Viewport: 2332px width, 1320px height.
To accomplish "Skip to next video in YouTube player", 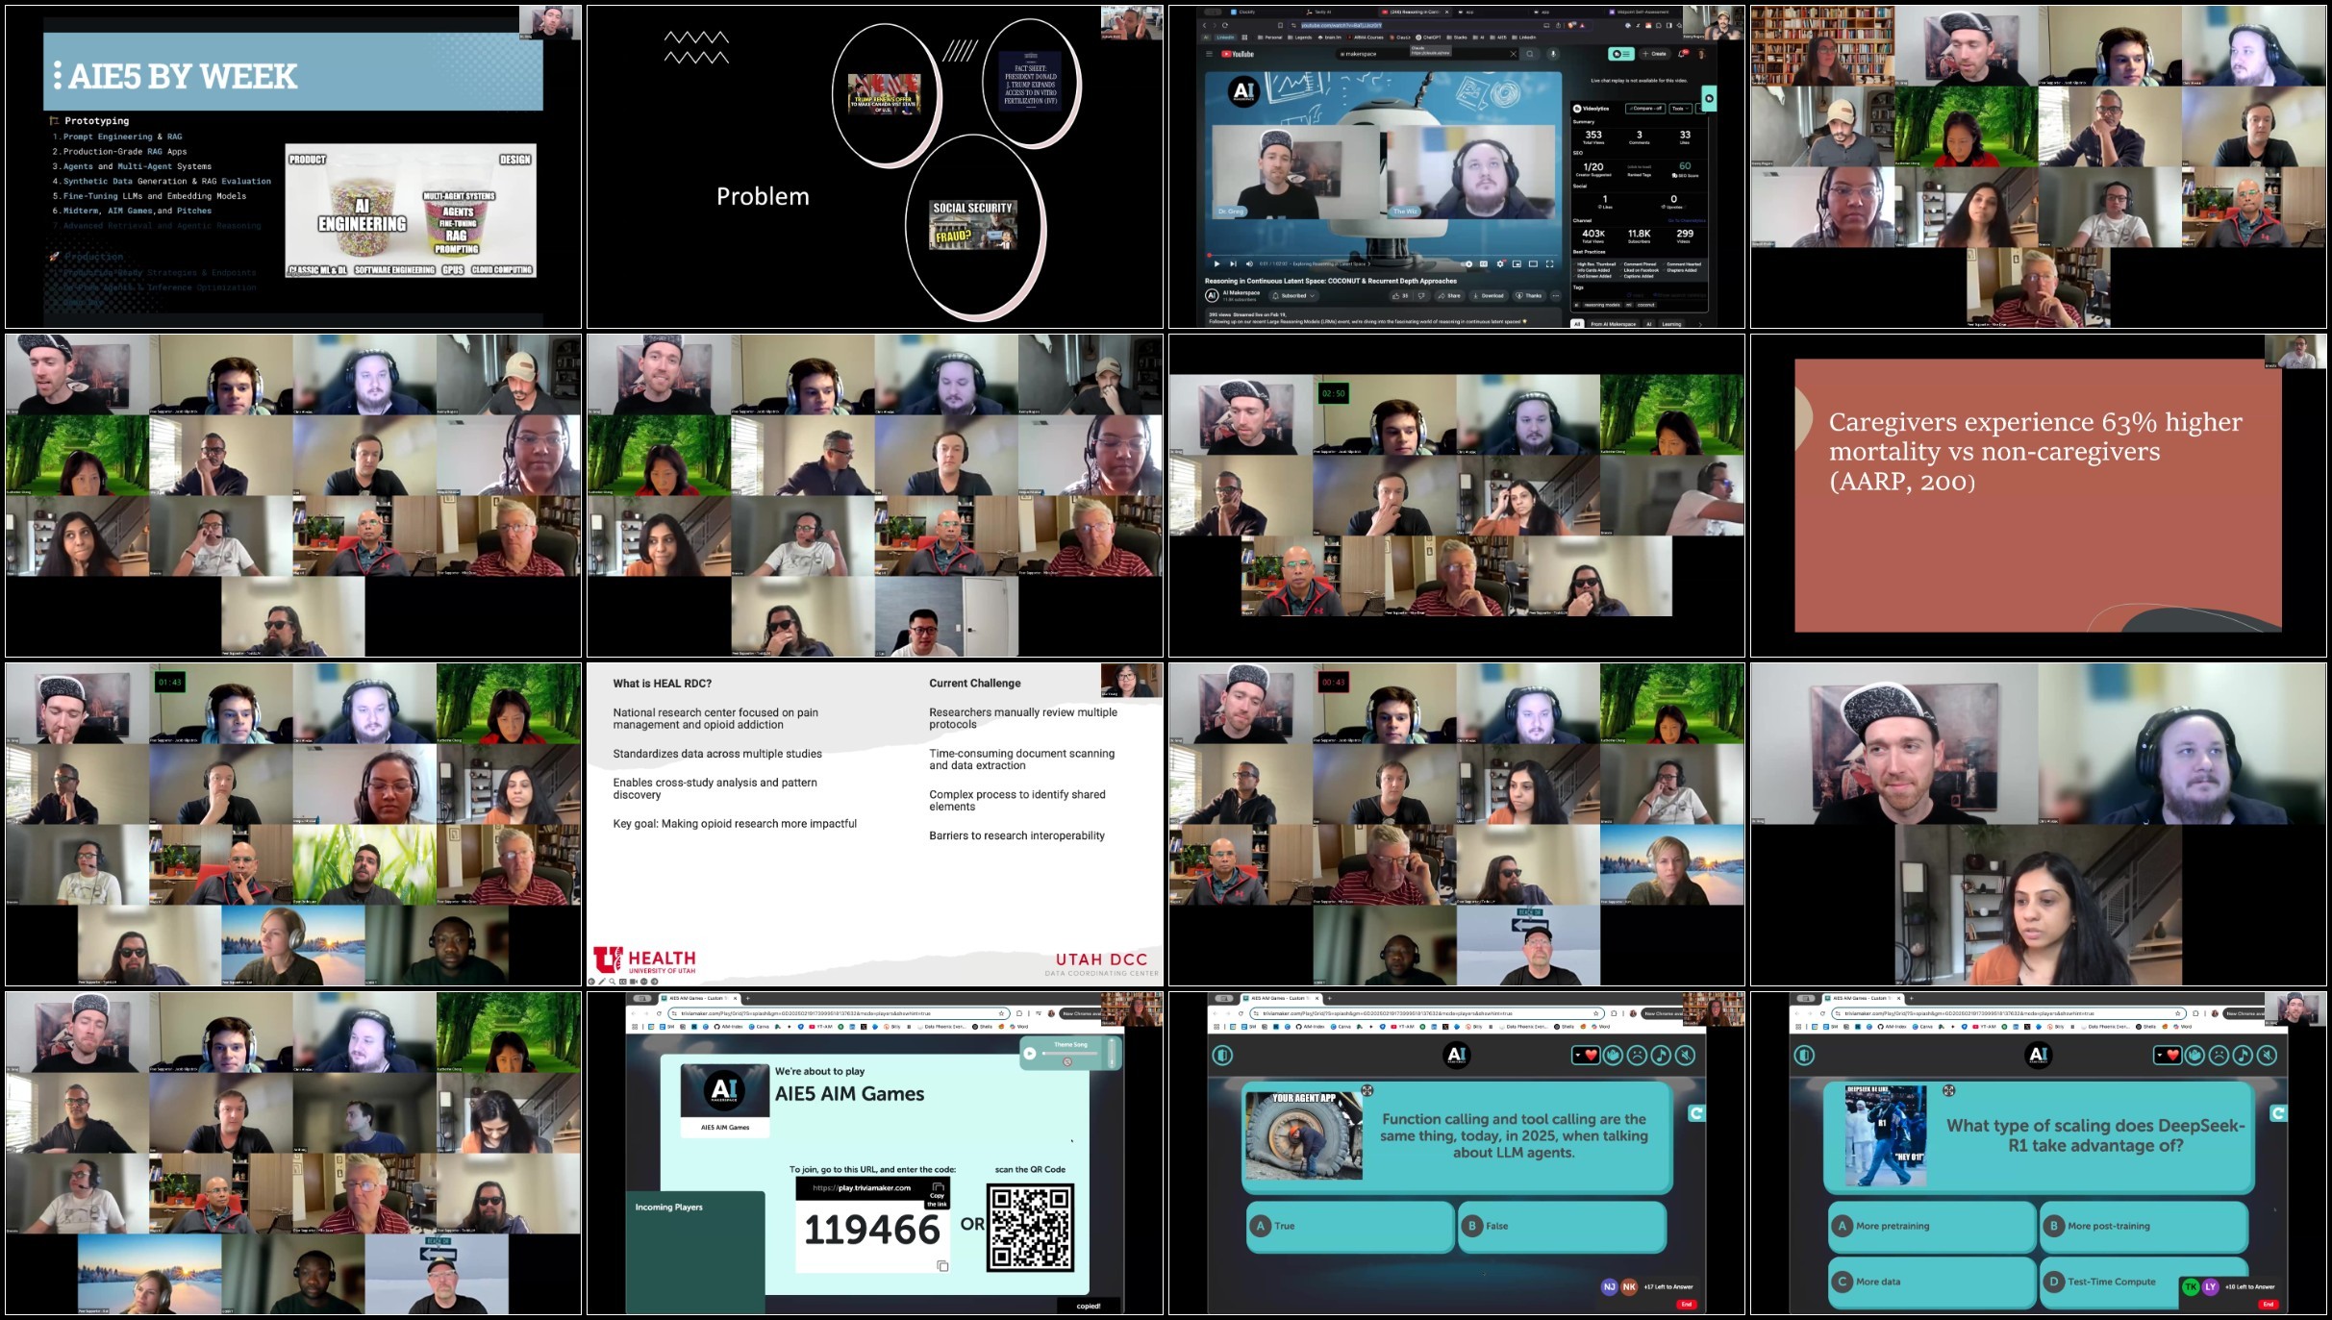I will [x=1233, y=263].
